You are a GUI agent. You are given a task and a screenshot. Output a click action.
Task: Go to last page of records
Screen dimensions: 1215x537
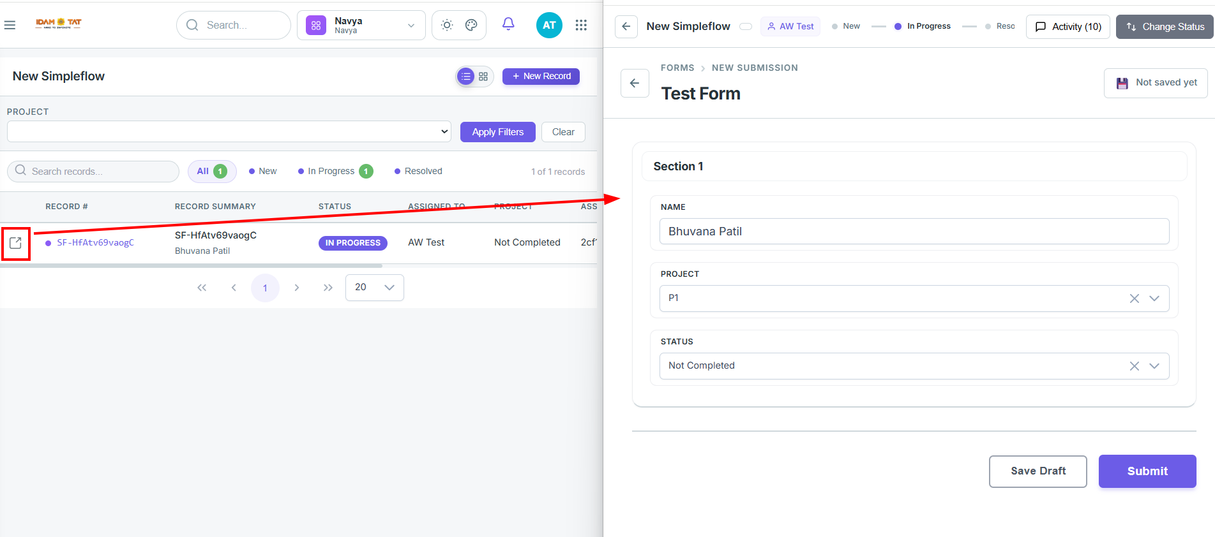click(328, 288)
